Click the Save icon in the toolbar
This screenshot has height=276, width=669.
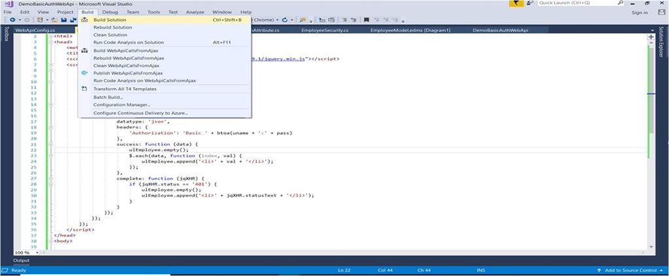(x=63, y=20)
